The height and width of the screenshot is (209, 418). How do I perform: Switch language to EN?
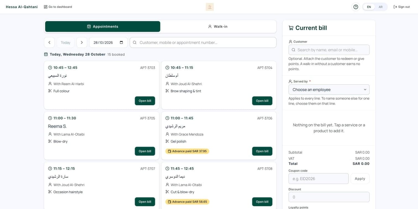369,7
